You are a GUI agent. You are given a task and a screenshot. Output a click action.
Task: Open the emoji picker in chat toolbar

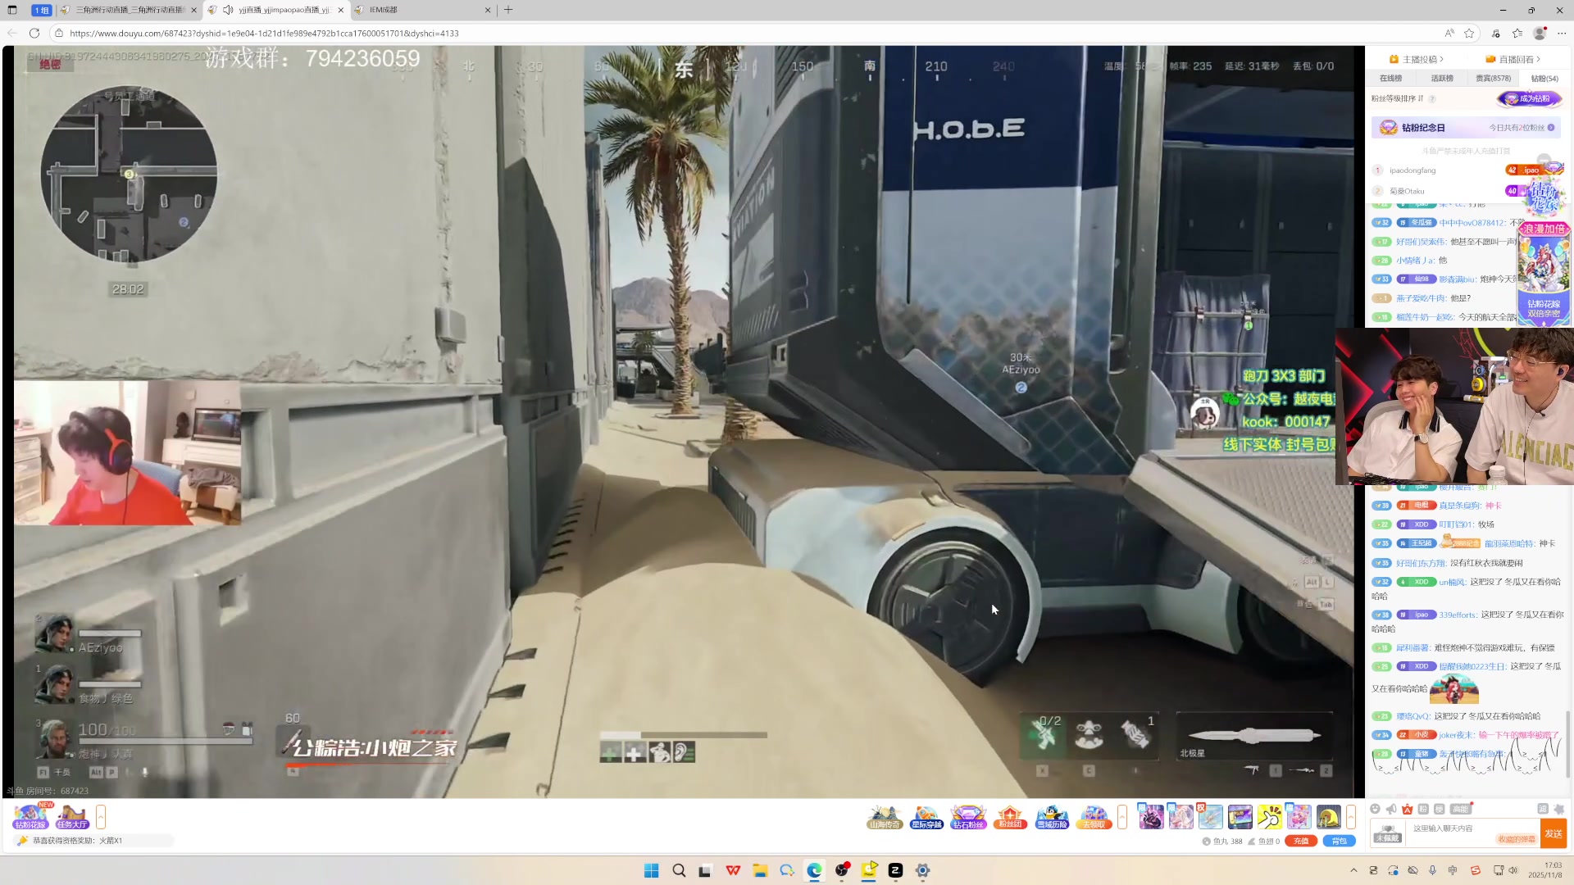point(1375,810)
